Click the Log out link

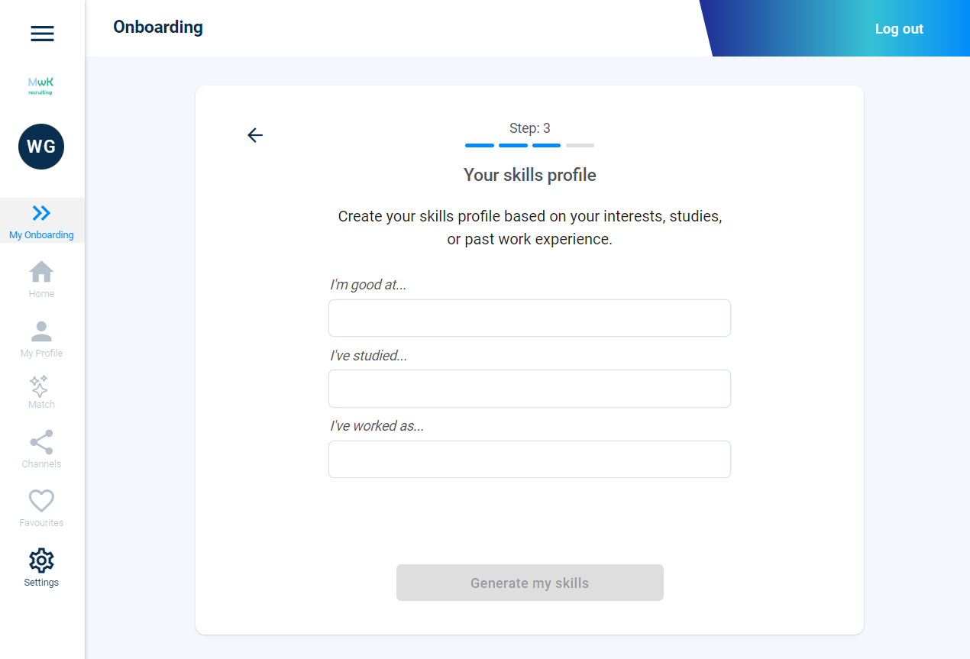coord(899,29)
